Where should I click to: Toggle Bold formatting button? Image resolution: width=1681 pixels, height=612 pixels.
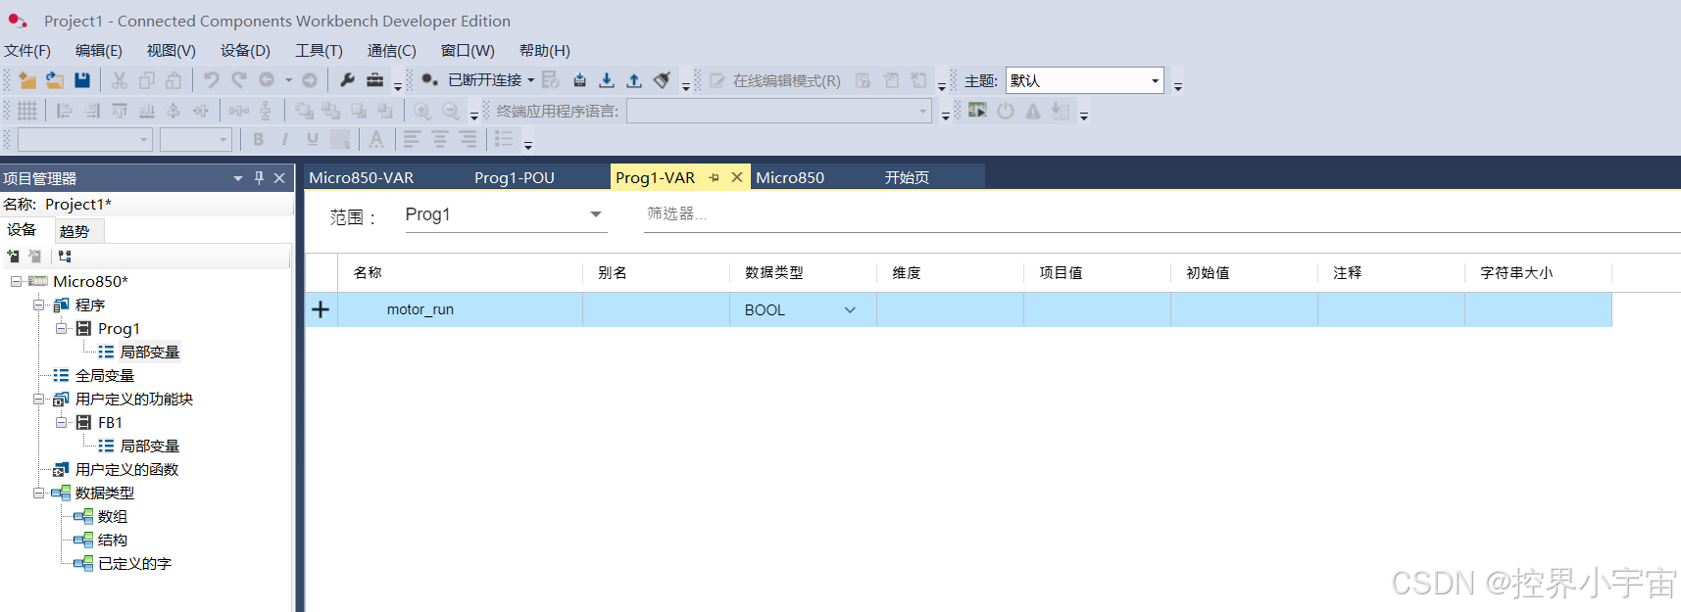pos(258,140)
